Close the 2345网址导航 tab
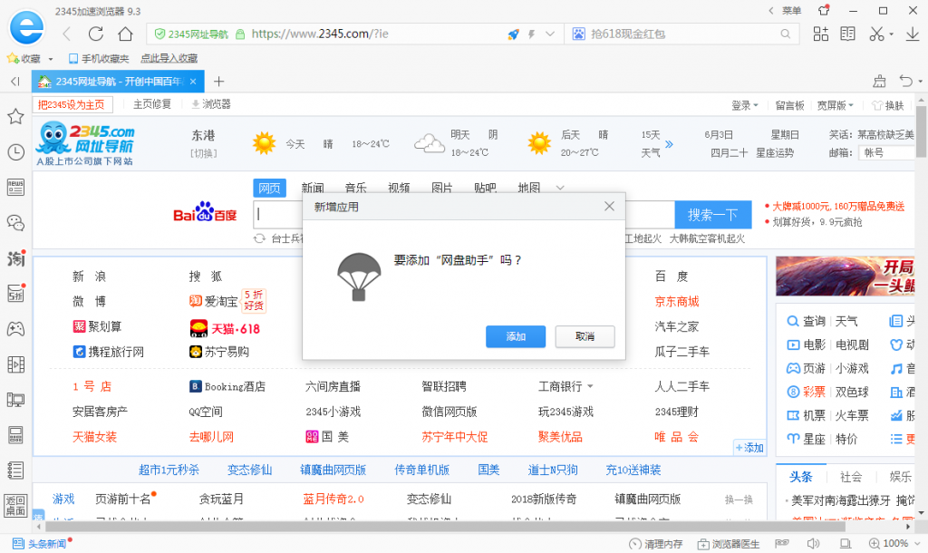This screenshot has height=553, width=928. click(x=193, y=82)
